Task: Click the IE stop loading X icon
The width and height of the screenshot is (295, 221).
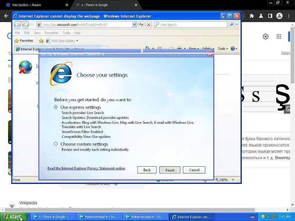Action: pyautogui.click(x=149, y=25)
